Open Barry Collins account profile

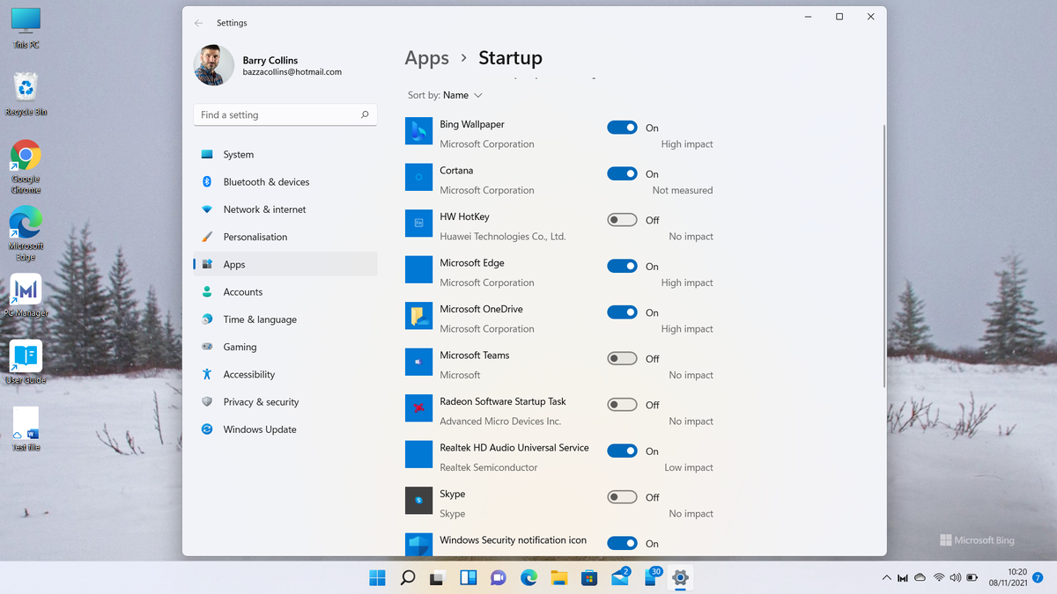264,65
